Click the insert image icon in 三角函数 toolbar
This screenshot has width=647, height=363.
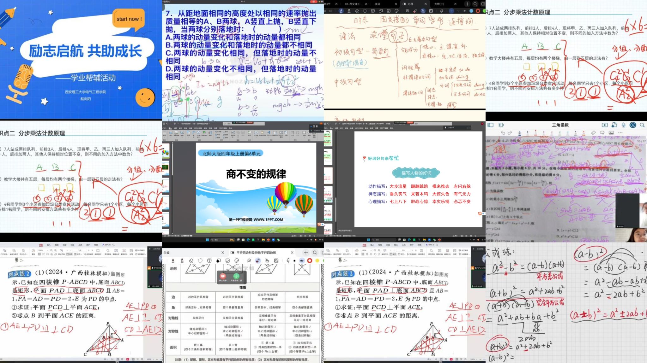pyautogui.click(x=611, y=133)
